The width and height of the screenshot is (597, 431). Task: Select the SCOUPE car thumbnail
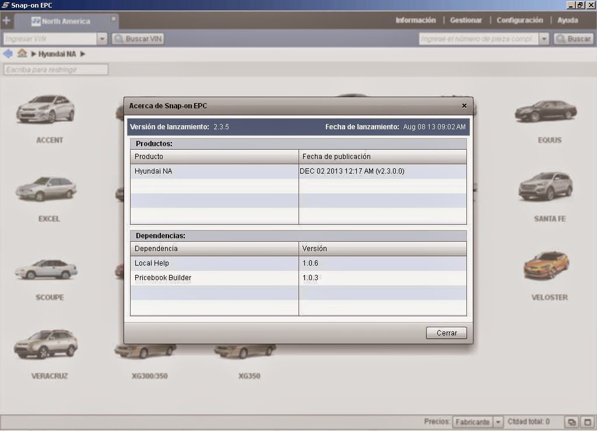point(46,269)
